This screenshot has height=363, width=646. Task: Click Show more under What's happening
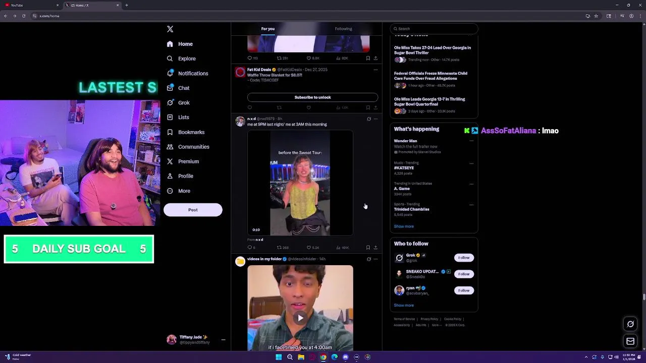(404, 226)
